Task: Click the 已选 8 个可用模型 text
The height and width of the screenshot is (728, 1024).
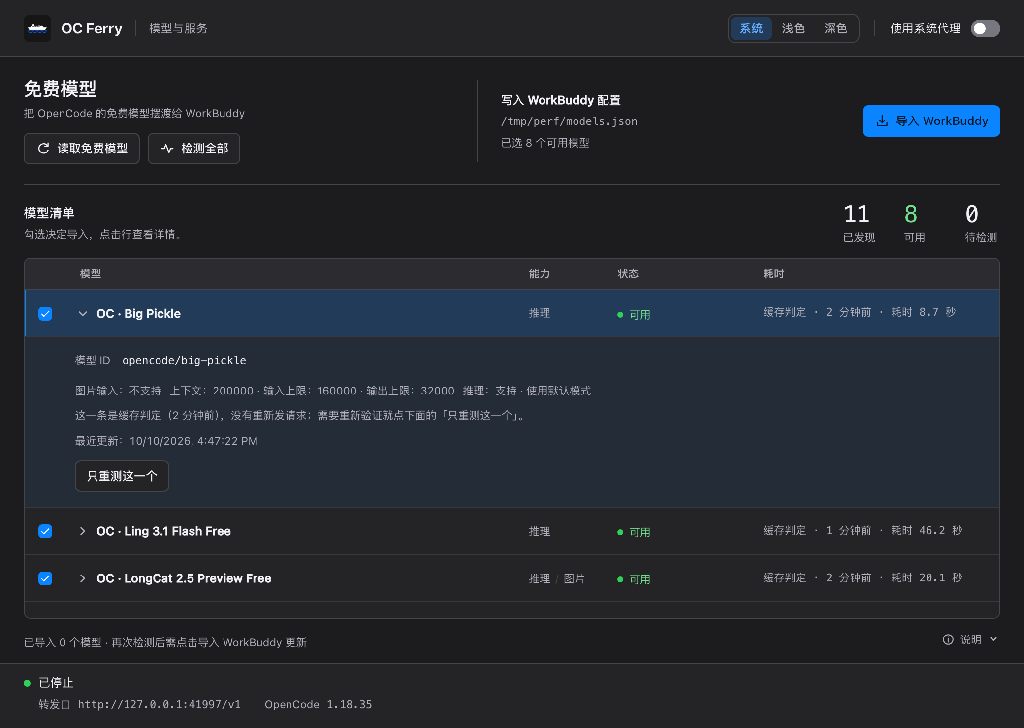Action: (x=545, y=143)
